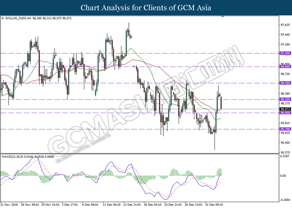
Task: Click the 95.815 price axis value
Action: pos(285,123)
